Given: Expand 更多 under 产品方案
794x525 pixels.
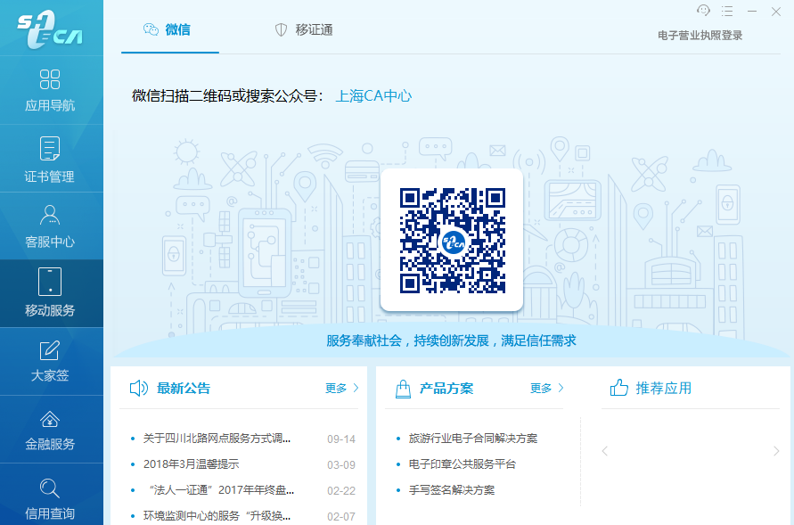Looking at the screenshot, I should pos(547,389).
